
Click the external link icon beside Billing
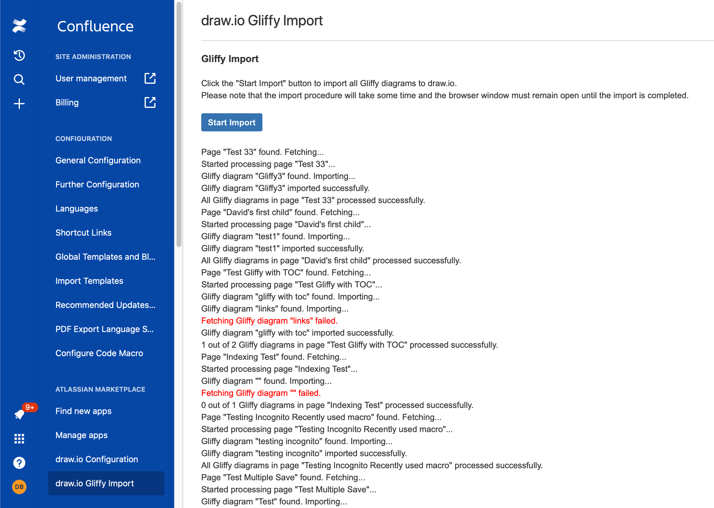[150, 102]
